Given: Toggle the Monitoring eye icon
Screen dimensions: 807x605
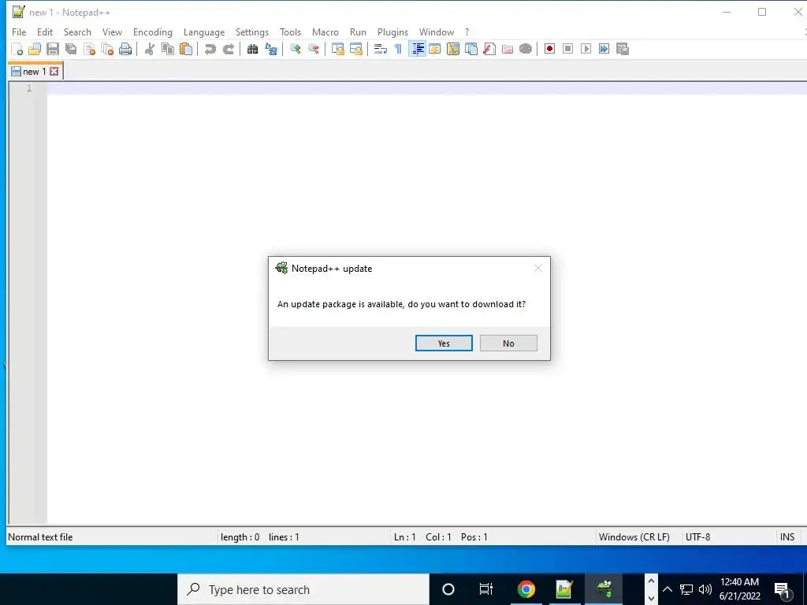Looking at the screenshot, I should tap(526, 49).
